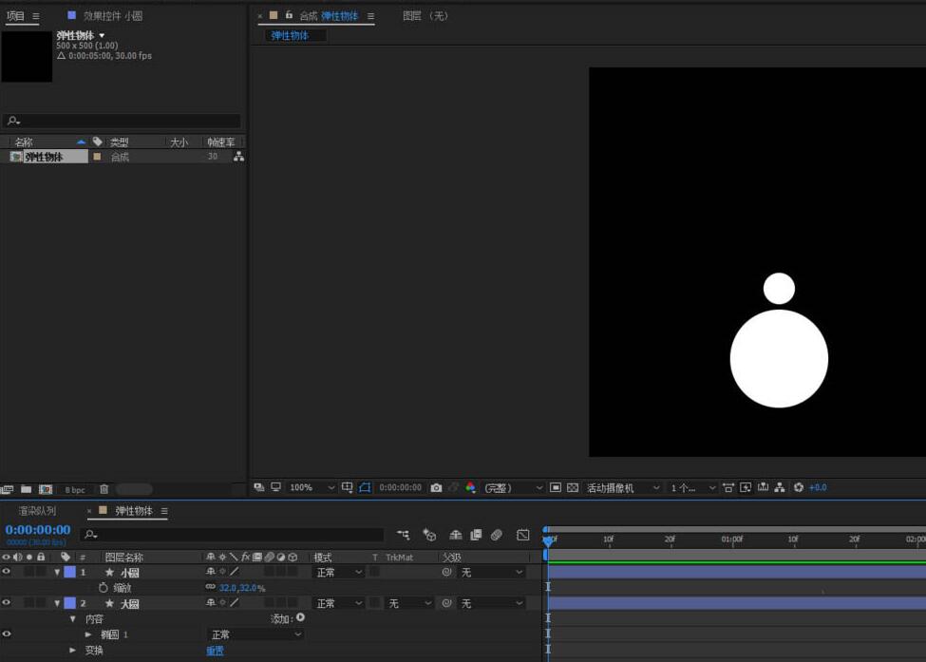Open the channel display RGB color icon
Image resolution: width=926 pixels, height=662 pixels.
[470, 487]
